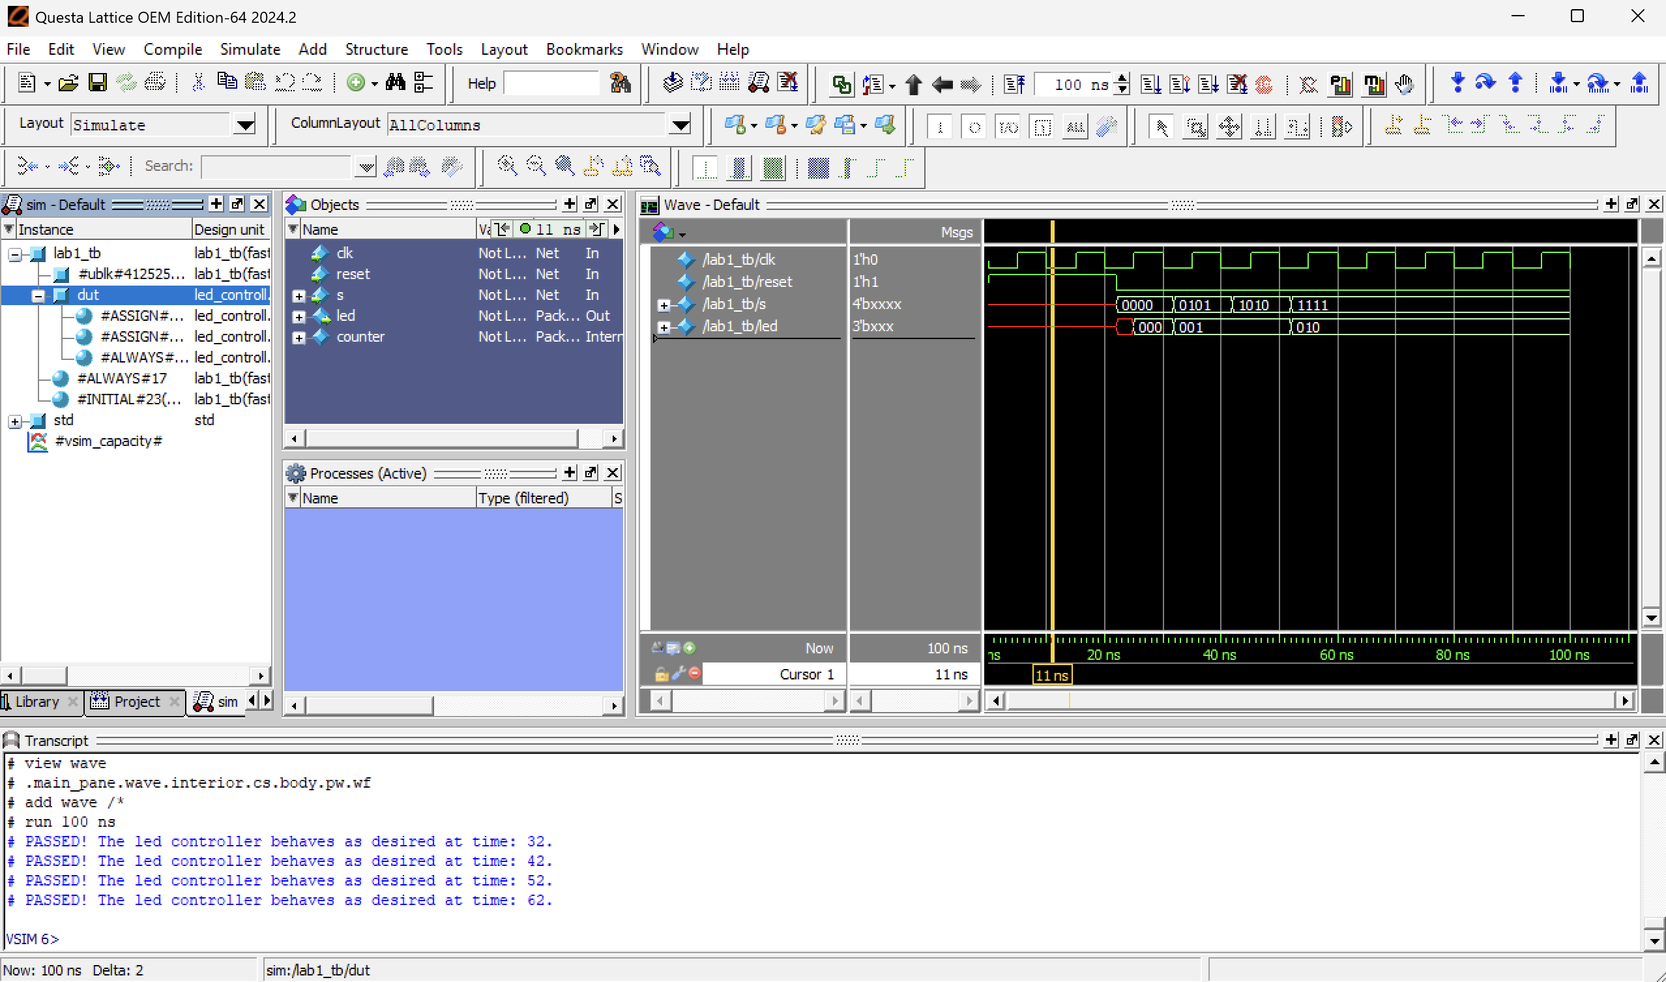This screenshot has width=1666, height=982.
Task: Click the Open folder icon
Action: click(68, 83)
